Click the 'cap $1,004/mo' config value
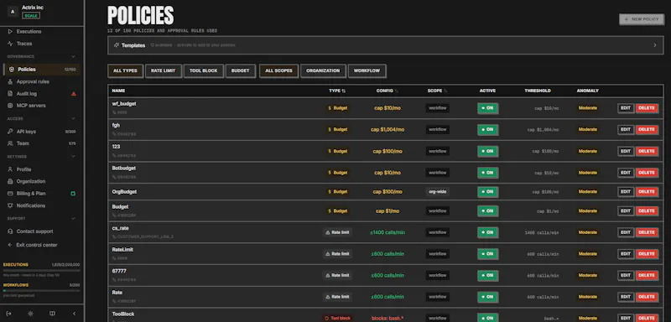The width and height of the screenshot is (671, 322). tap(388, 130)
